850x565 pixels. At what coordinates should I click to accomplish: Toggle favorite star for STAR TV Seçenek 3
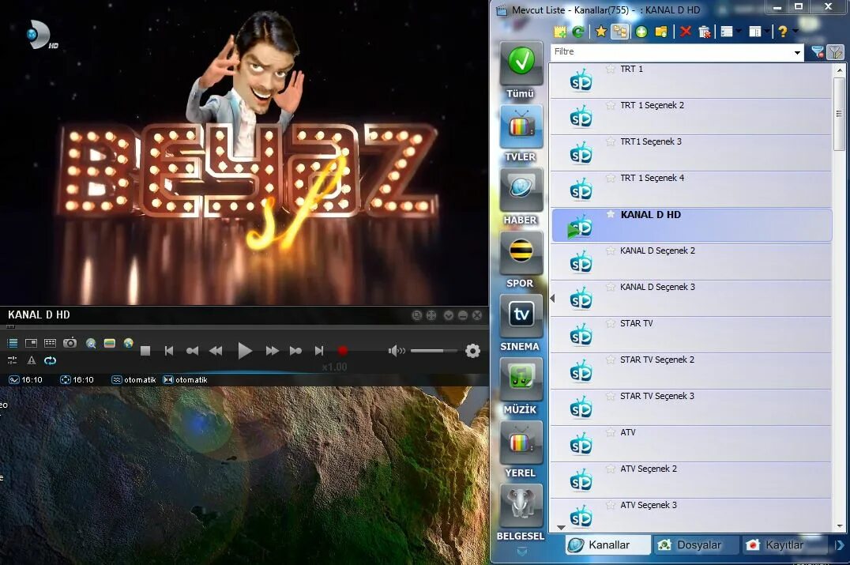click(x=611, y=395)
